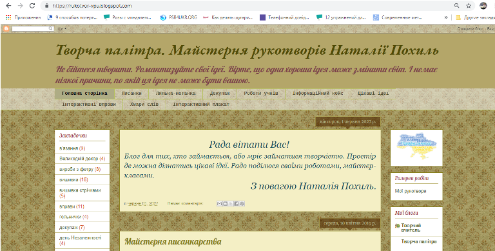495x251 pixels.
Task: Click the 'Рада вітати Вас!' heading
Action: click(x=249, y=145)
